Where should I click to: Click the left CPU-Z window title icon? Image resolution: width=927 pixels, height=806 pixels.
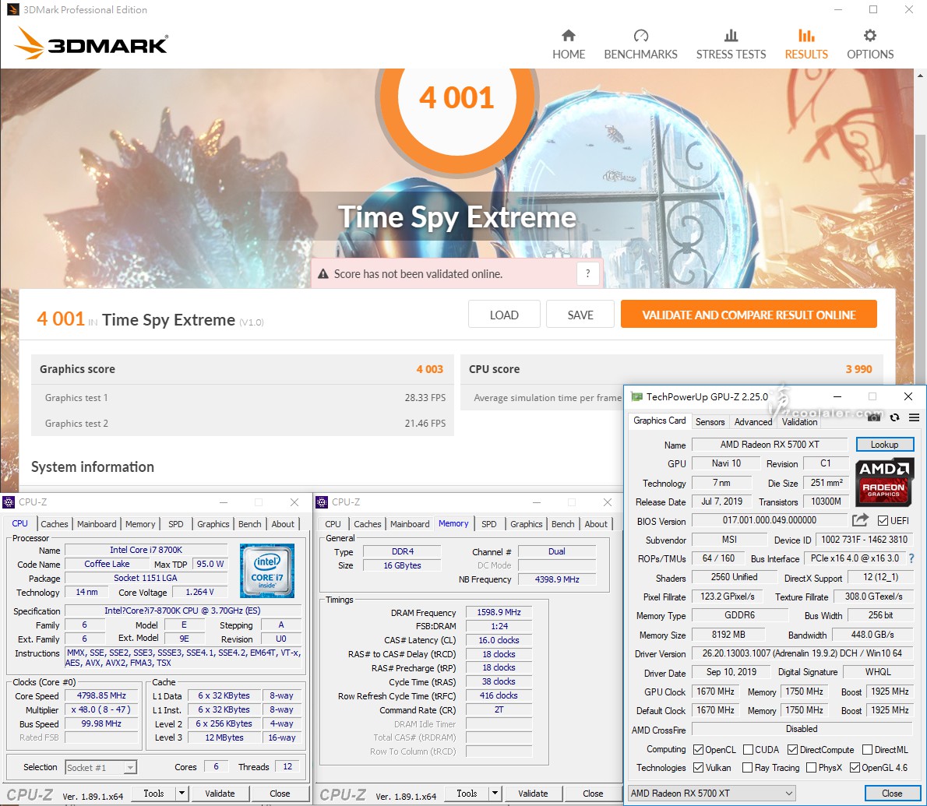9,502
